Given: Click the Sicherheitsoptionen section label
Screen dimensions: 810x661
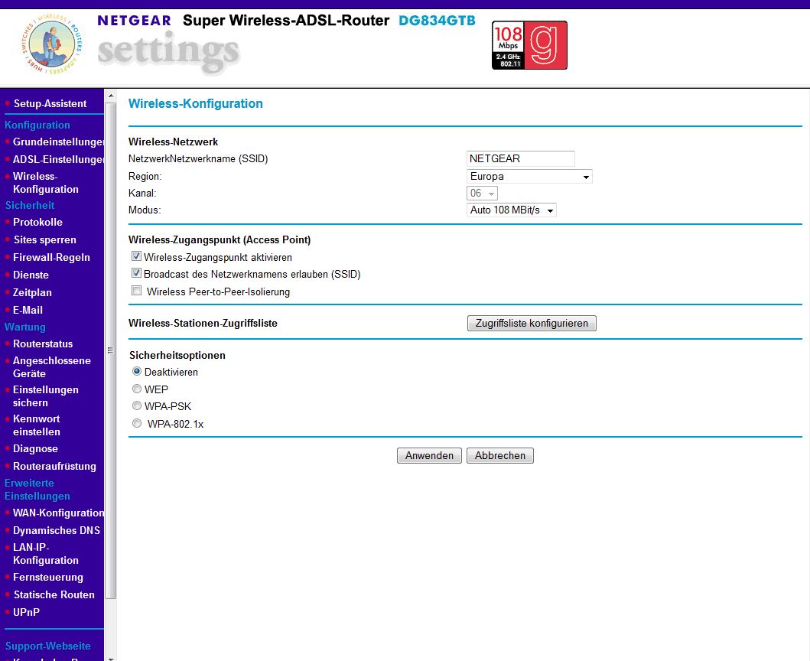Looking at the screenshot, I should (177, 355).
